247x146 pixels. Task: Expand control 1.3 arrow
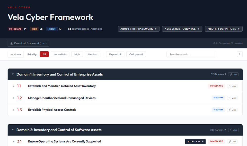point(14,110)
